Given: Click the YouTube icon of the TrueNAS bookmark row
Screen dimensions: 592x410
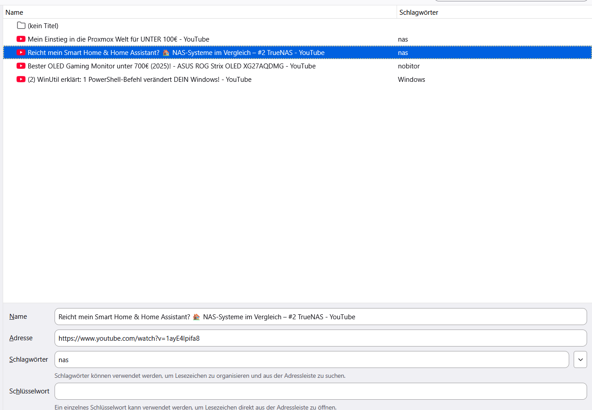Looking at the screenshot, I should 21,52.
